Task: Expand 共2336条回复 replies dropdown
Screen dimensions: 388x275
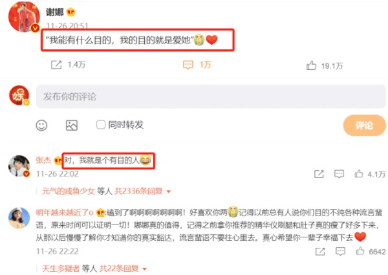Action: point(143,191)
